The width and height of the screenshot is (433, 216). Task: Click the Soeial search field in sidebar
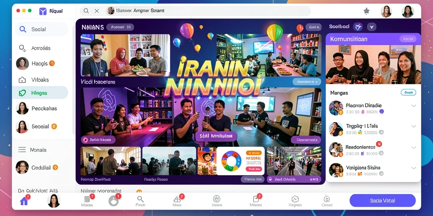41,29
